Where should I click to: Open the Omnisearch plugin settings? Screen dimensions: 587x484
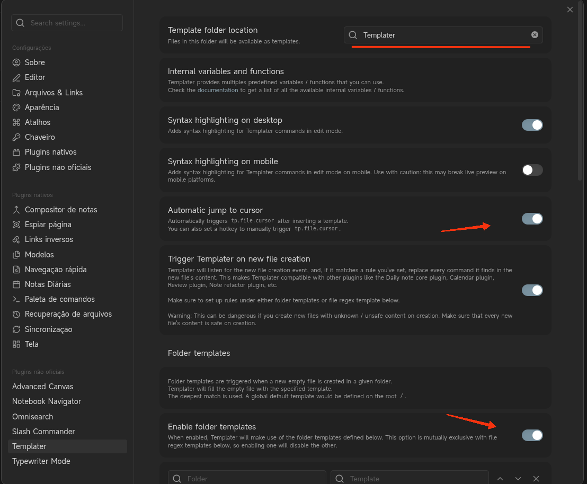click(x=32, y=417)
